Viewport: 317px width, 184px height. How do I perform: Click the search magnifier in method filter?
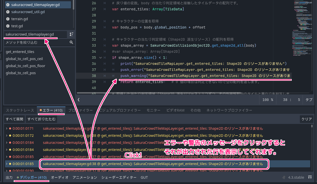point(71,42)
